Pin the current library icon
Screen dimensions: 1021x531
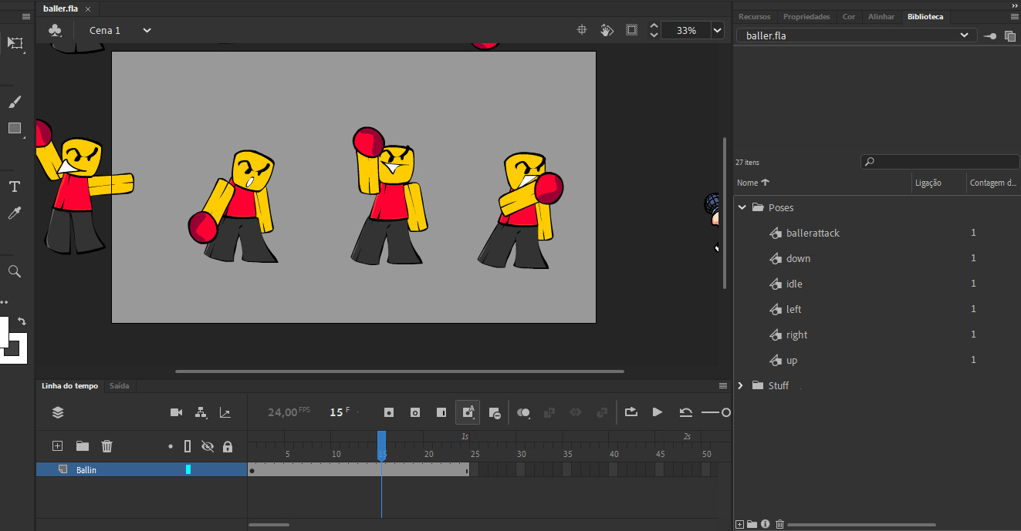coord(991,35)
